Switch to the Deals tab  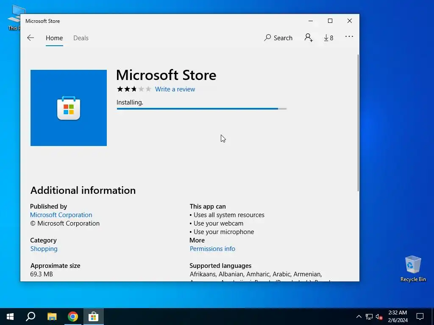coord(81,38)
